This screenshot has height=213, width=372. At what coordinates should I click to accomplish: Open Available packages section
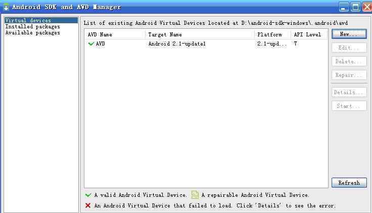33,33
